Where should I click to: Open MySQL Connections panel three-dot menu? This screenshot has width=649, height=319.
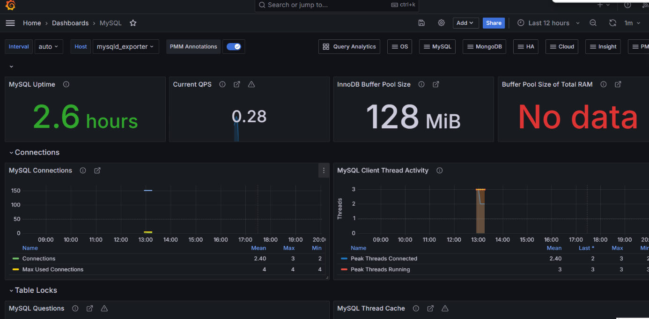(x=324, y=171)
